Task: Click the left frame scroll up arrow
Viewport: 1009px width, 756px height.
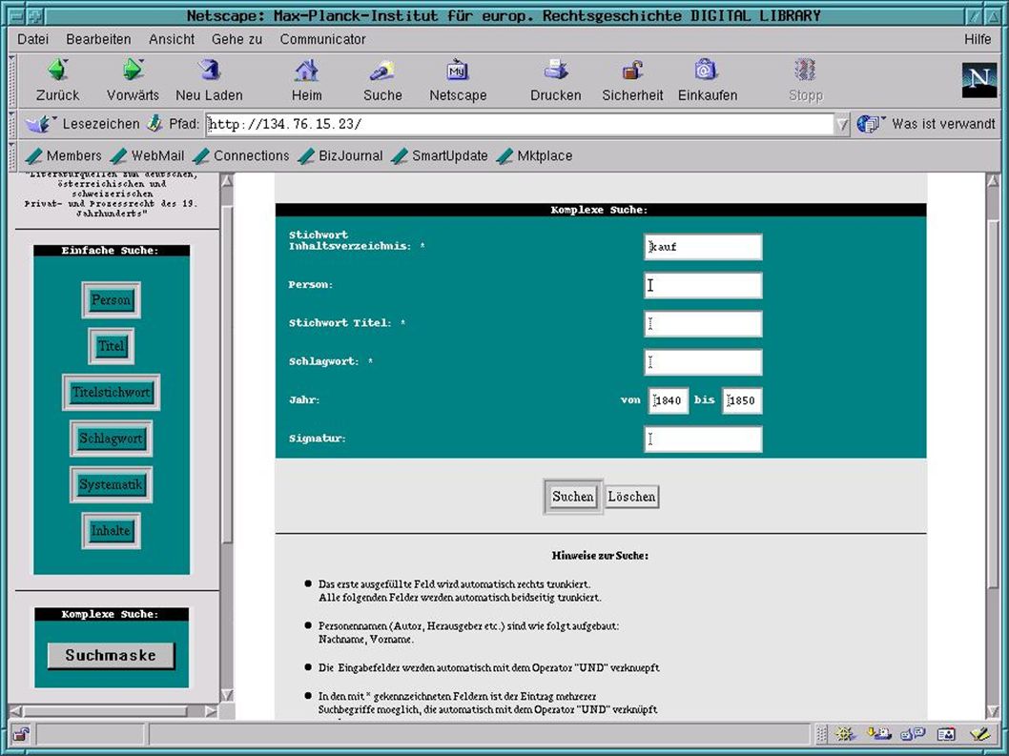Action: pos(227,181)
